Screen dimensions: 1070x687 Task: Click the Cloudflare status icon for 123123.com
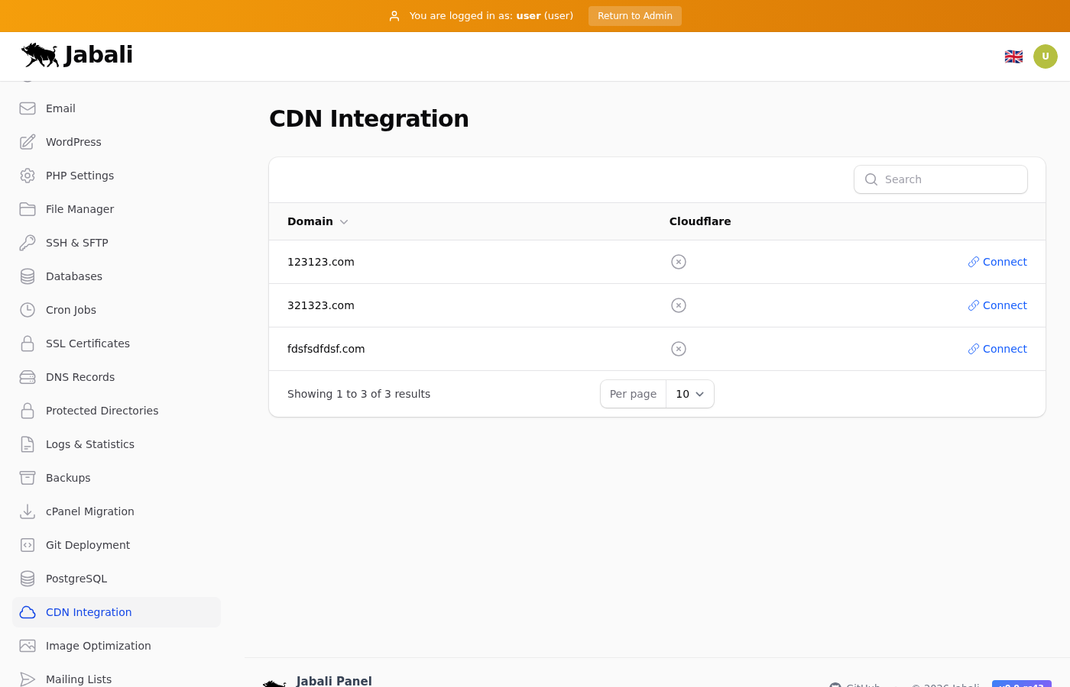coord(678,262)
